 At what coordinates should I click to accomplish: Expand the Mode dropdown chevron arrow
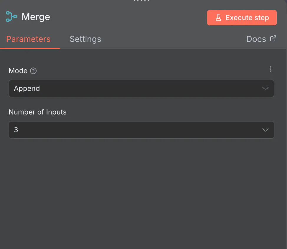[x=265, y=89]
